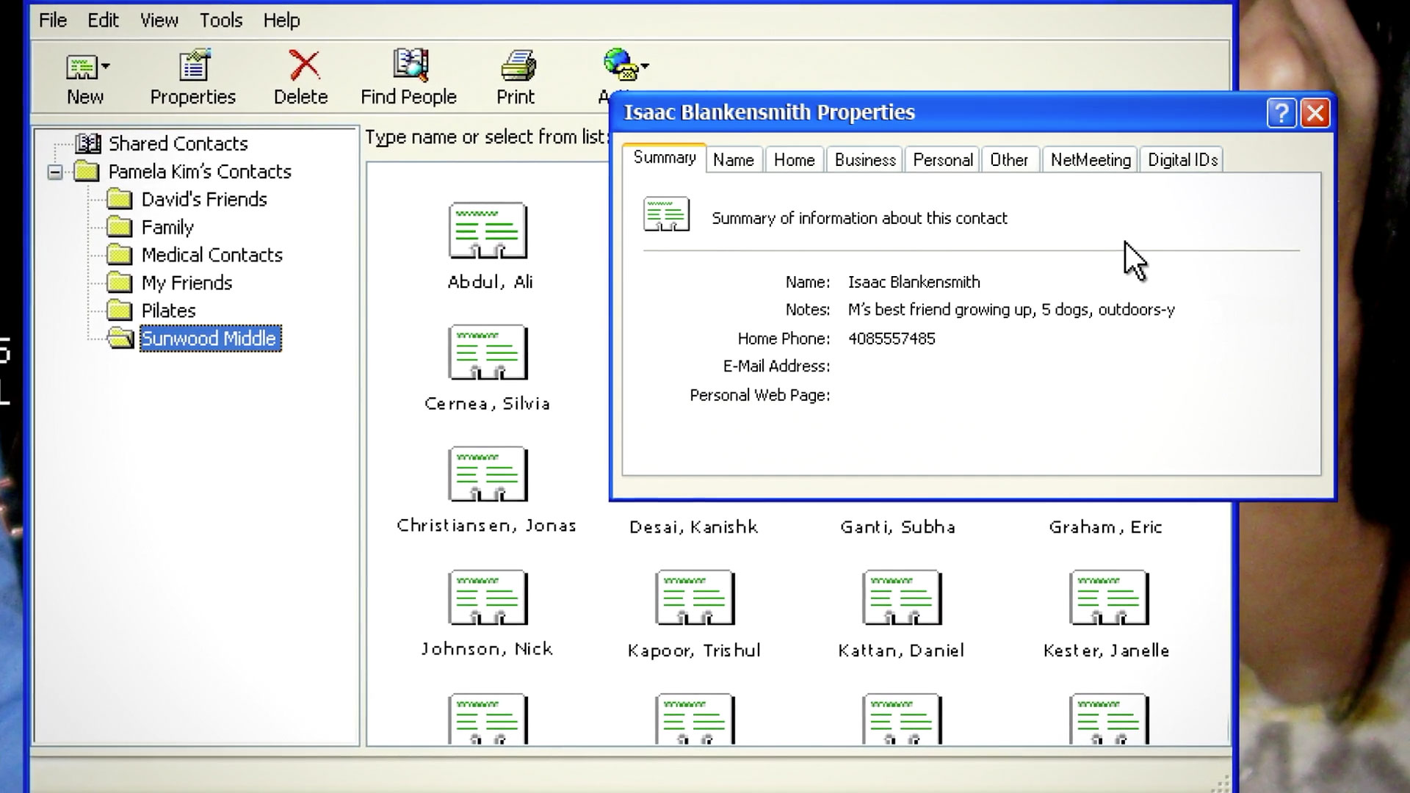
Task: Click the home phone number 4085557485
Action: tap(892, 338)
